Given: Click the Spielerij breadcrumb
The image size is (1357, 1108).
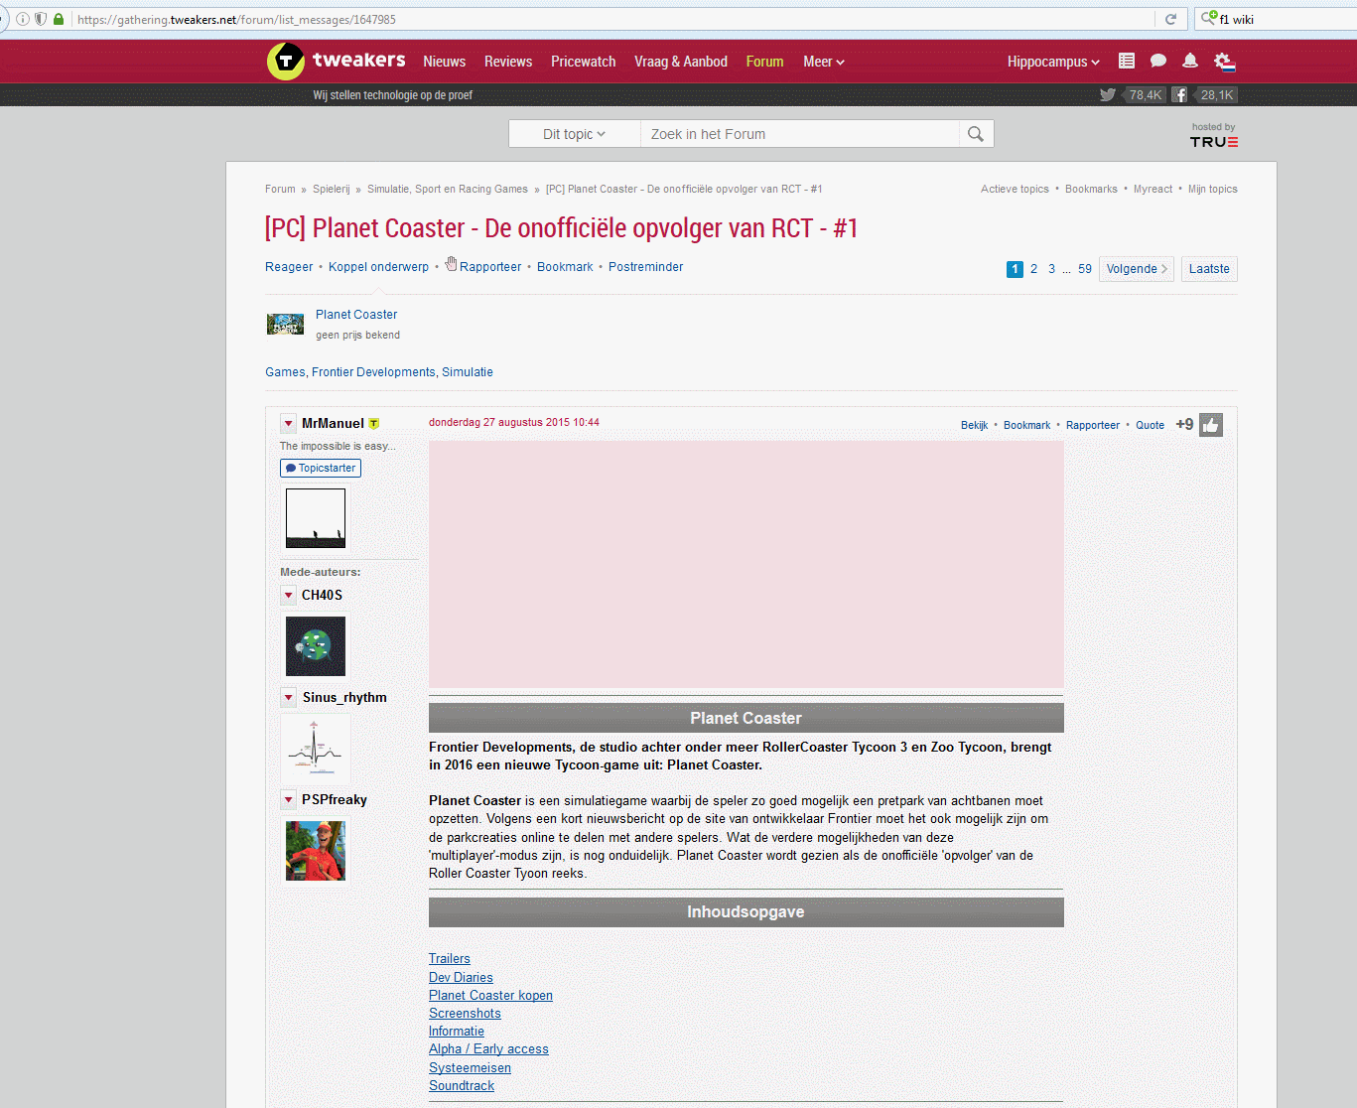Looking at the screenshot, I should pos(332,189).
